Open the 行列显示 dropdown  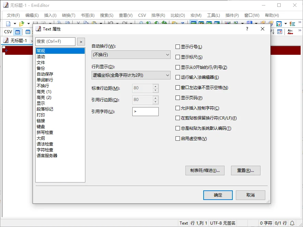131,75
